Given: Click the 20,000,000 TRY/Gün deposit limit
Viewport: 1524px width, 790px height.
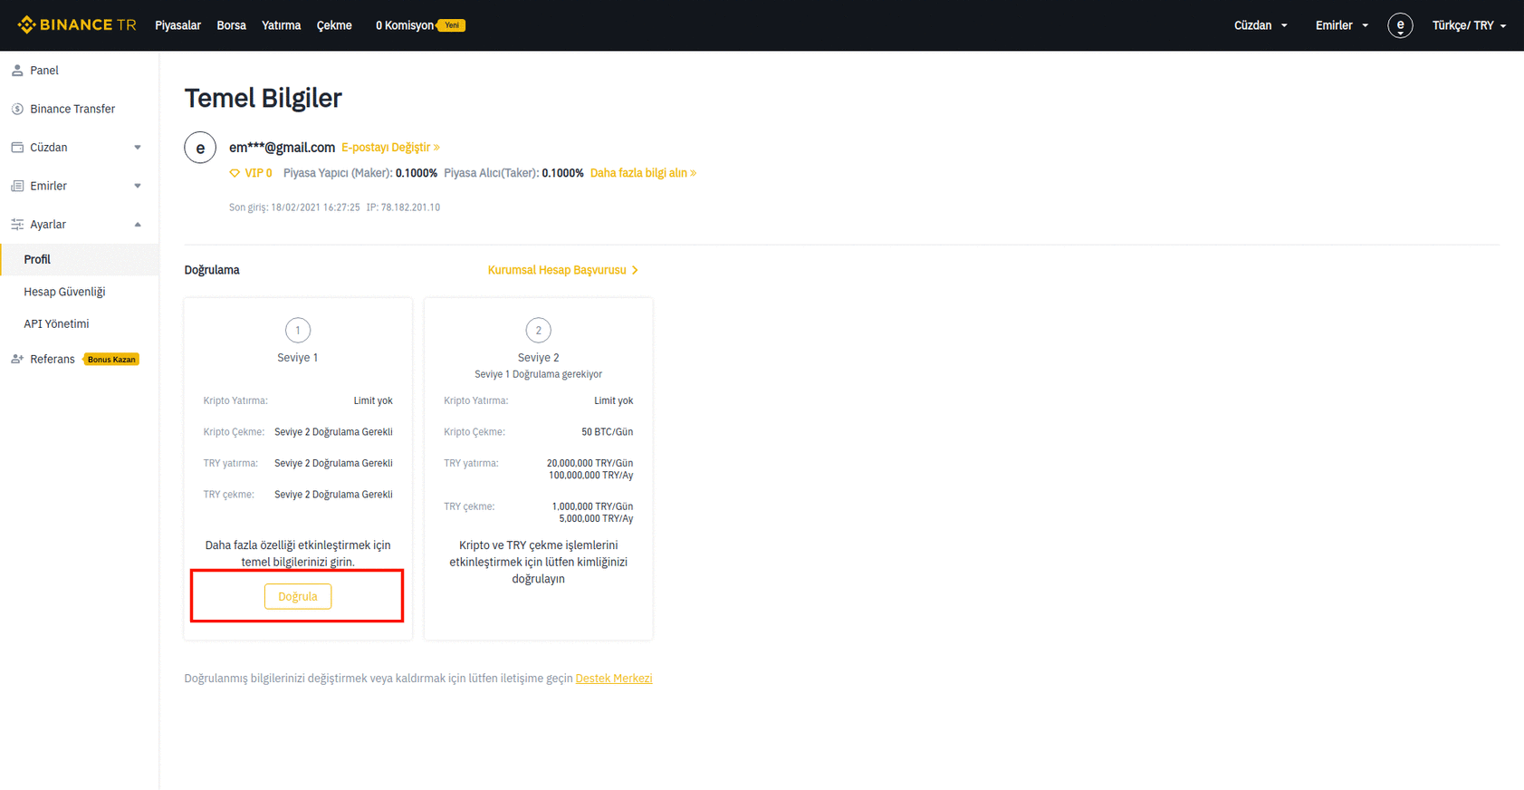Looking at the screenshot, I should coord(589,463).
